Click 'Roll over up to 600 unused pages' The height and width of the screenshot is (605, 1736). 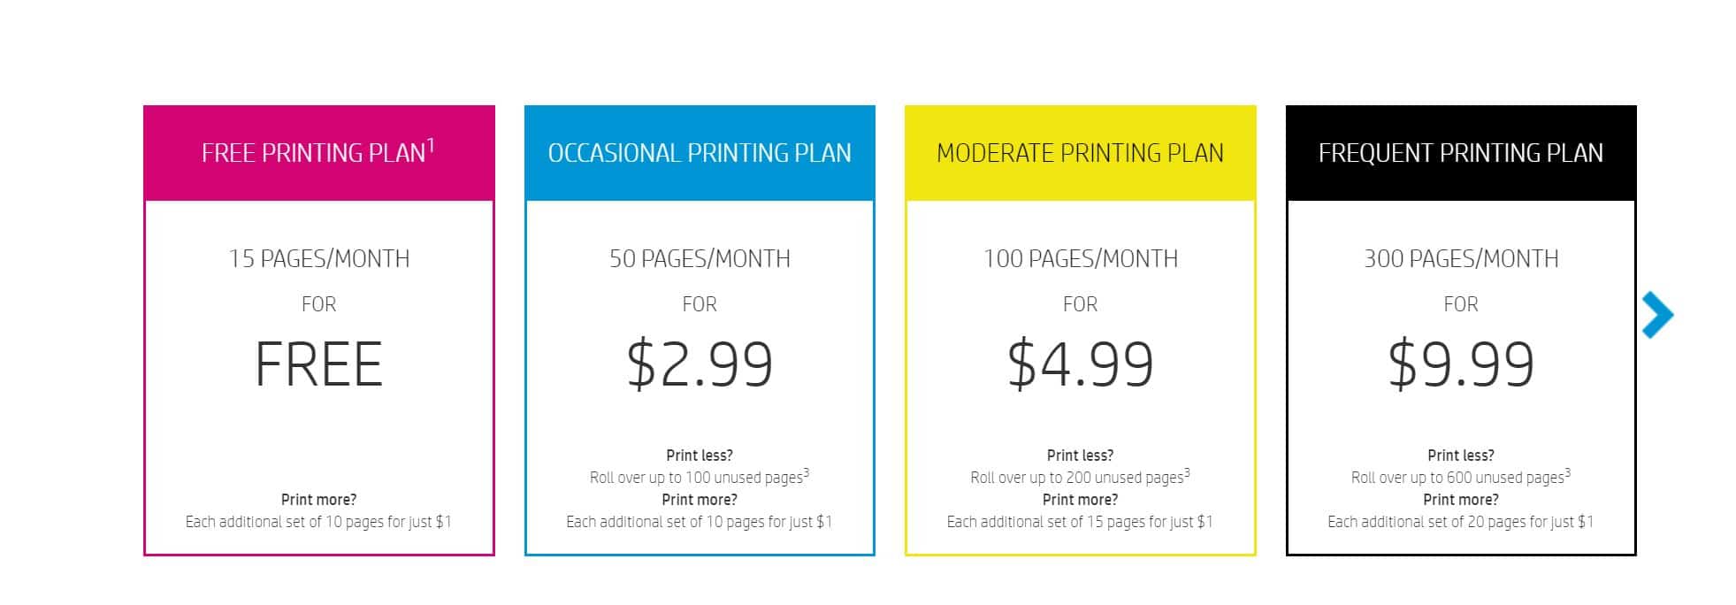pyautogui.click(x=1457, y=478)
